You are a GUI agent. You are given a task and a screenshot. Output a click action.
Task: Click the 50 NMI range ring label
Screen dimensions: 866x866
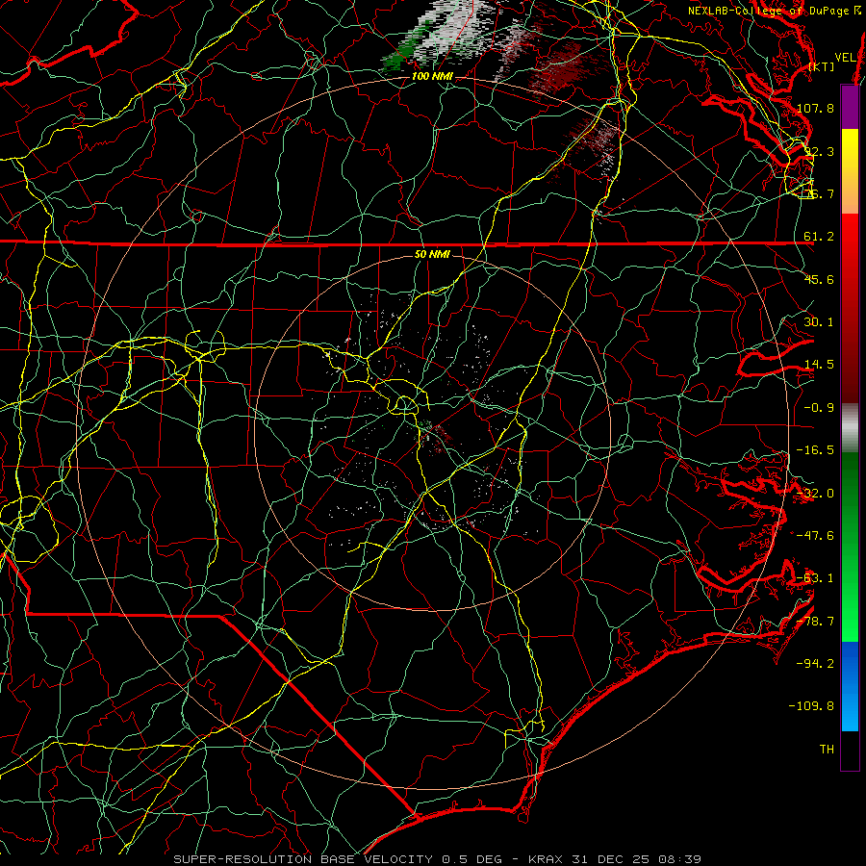pos(432,255)
